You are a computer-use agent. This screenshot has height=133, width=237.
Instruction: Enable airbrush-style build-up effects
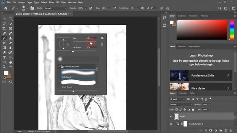(114, 8)
